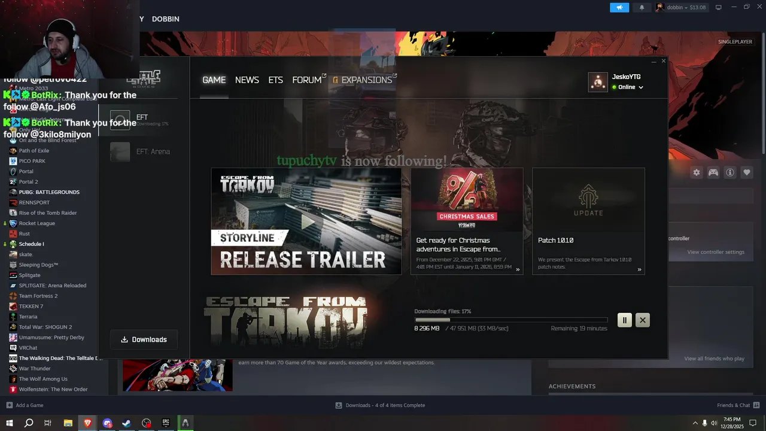Select Sleeping Dogs in Steam library

point(39,265)
